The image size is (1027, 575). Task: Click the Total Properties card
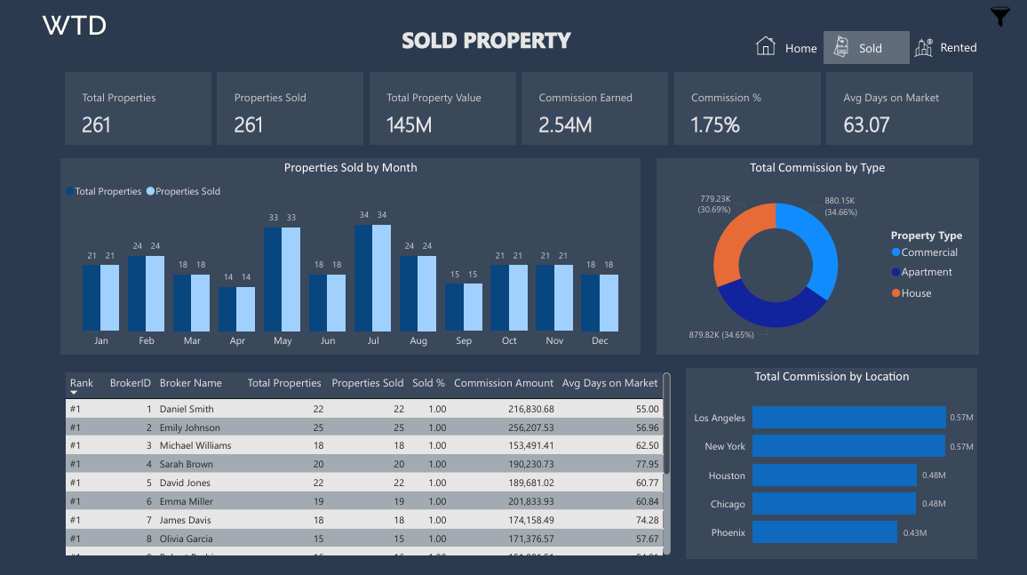[139, 108]
